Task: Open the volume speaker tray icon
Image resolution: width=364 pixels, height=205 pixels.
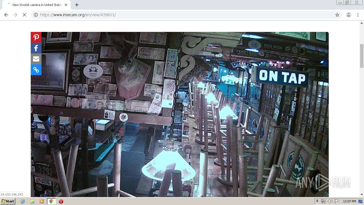Action: pyautogui.click(x=330, y=201)
